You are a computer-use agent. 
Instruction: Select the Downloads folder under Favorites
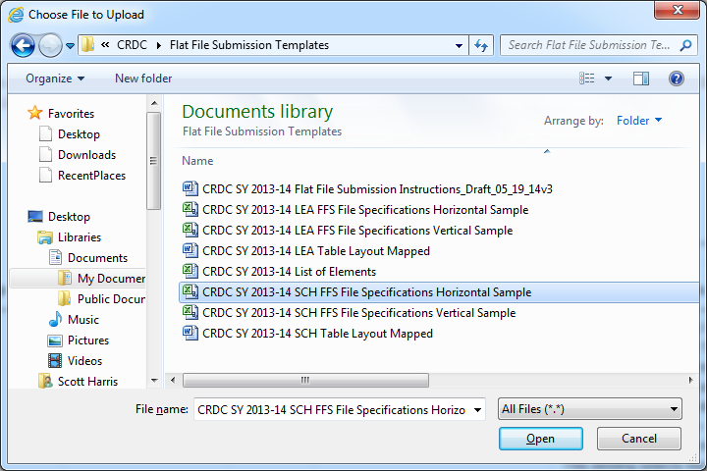86,155
